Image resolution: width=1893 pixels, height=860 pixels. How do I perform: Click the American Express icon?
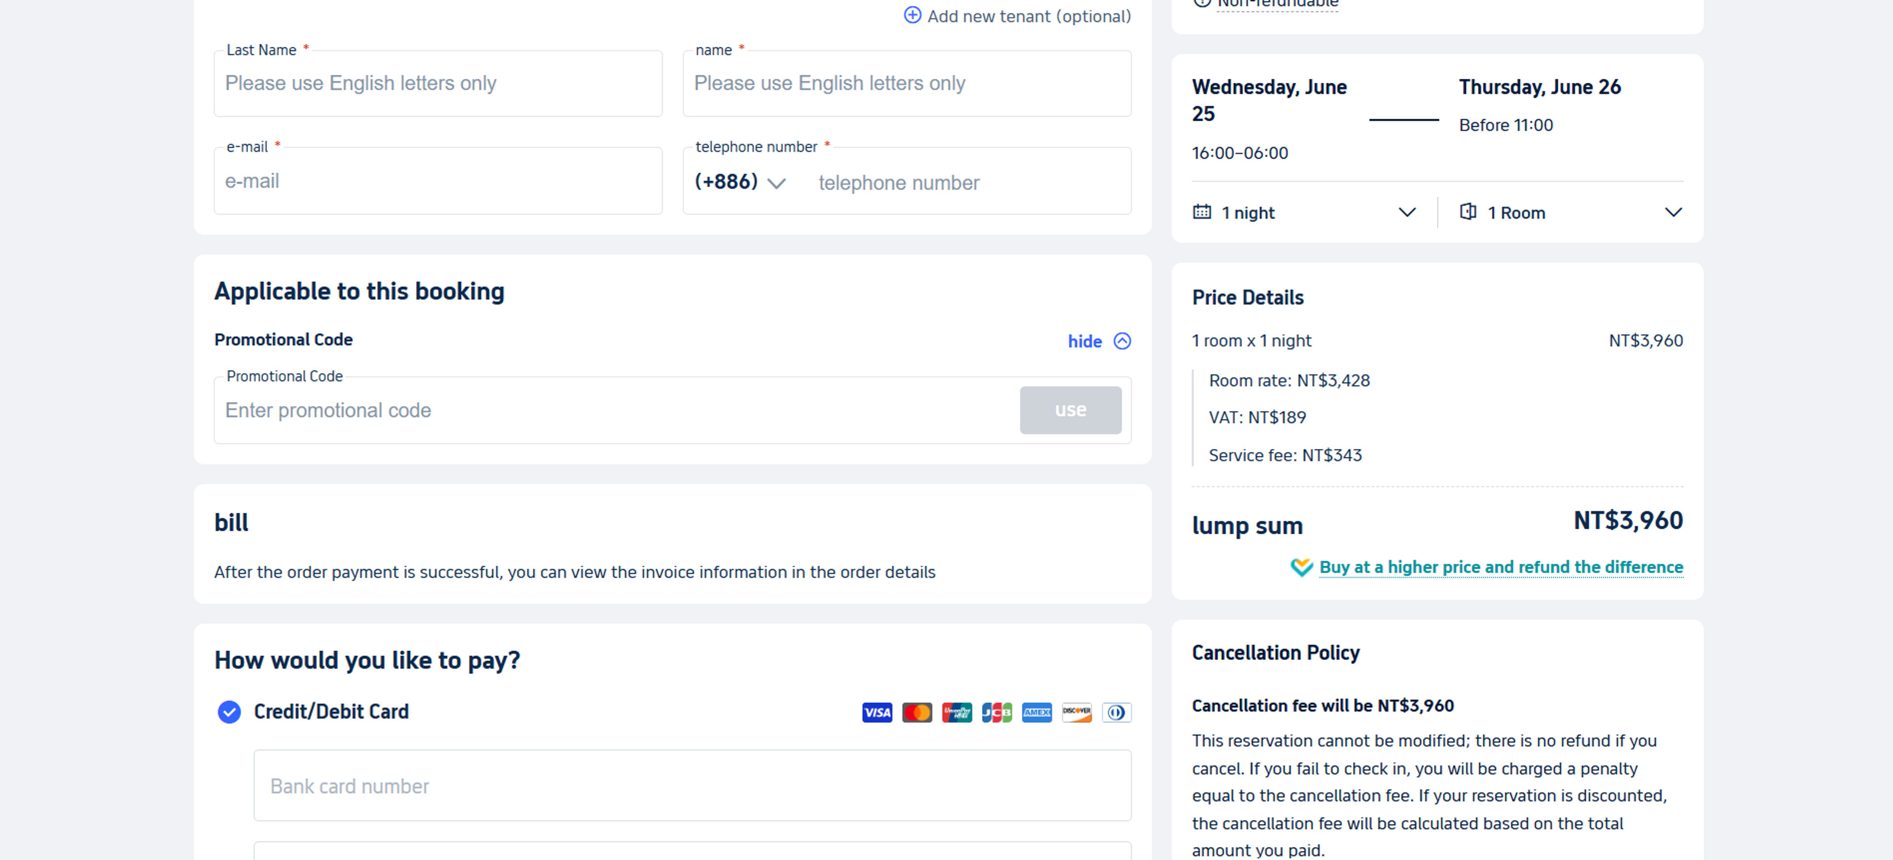pyautogui.click(x=1036, y=712)
